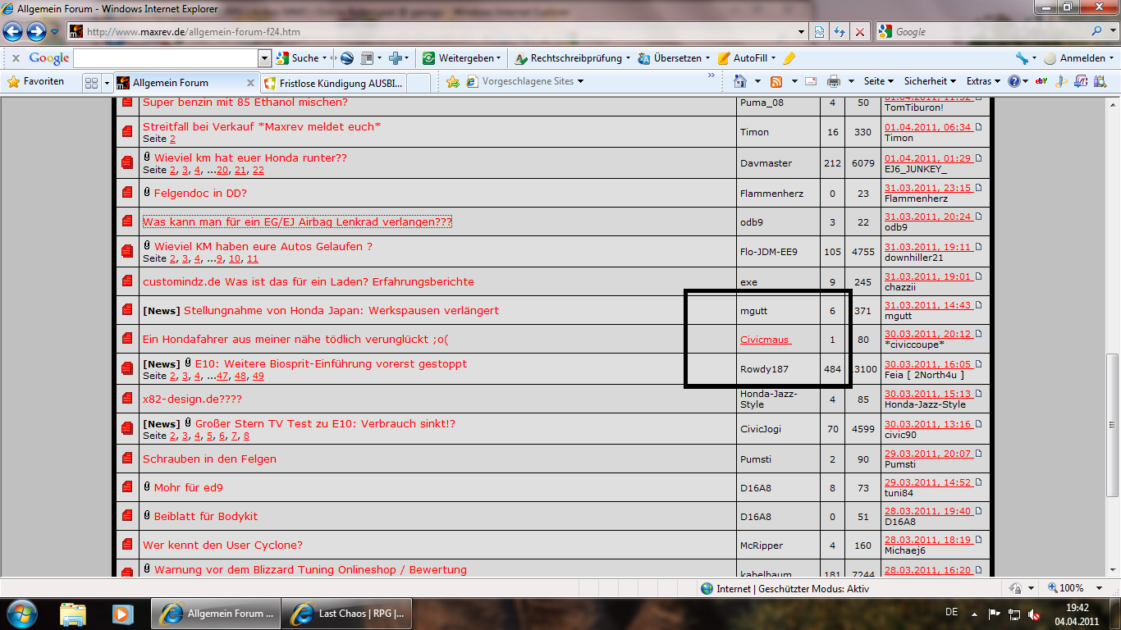Click the Refresh icon in address bar
This screenshot has width=1121, height=630.
pos(840,31)
